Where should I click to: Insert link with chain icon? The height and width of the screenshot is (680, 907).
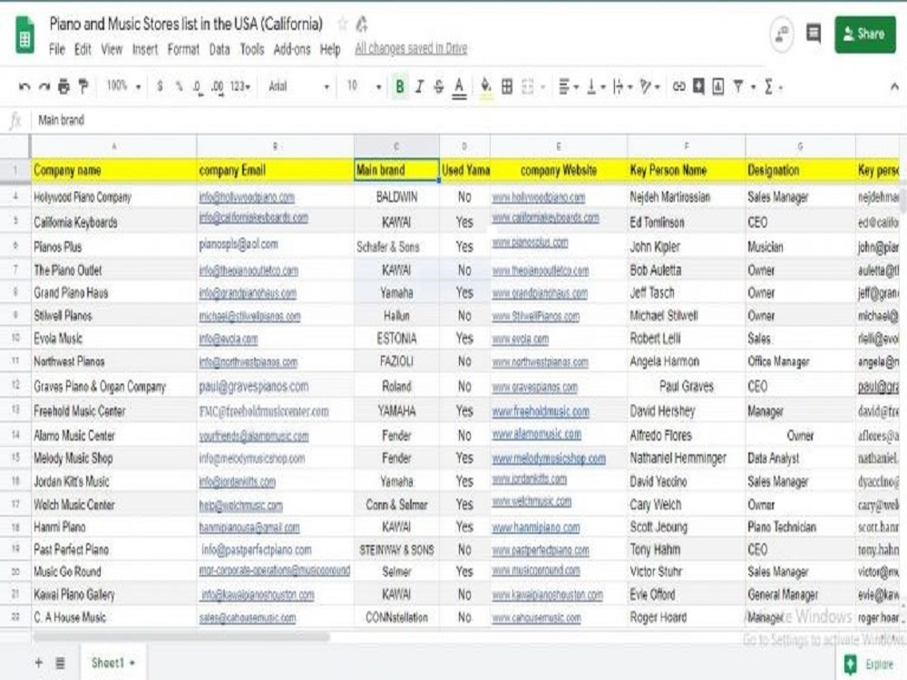click(x=679, y=87)
